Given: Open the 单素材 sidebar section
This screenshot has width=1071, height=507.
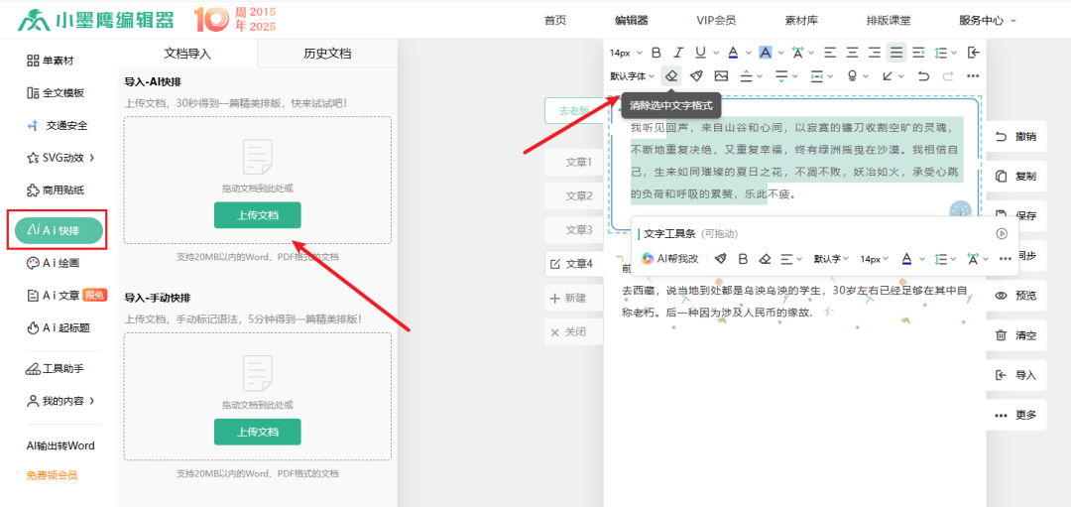Looking at the screenshot, I should click(x=51, y=61).
